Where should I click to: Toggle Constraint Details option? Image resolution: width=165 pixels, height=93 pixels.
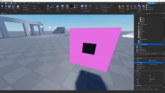tap(105, 7)
